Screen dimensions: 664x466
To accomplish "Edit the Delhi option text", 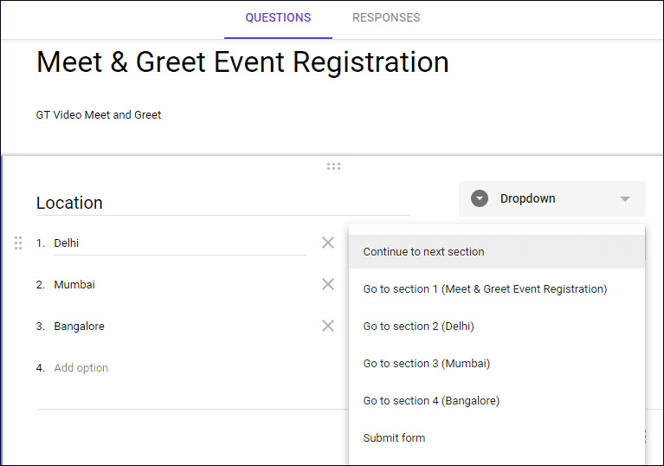I will pos(180,243).
